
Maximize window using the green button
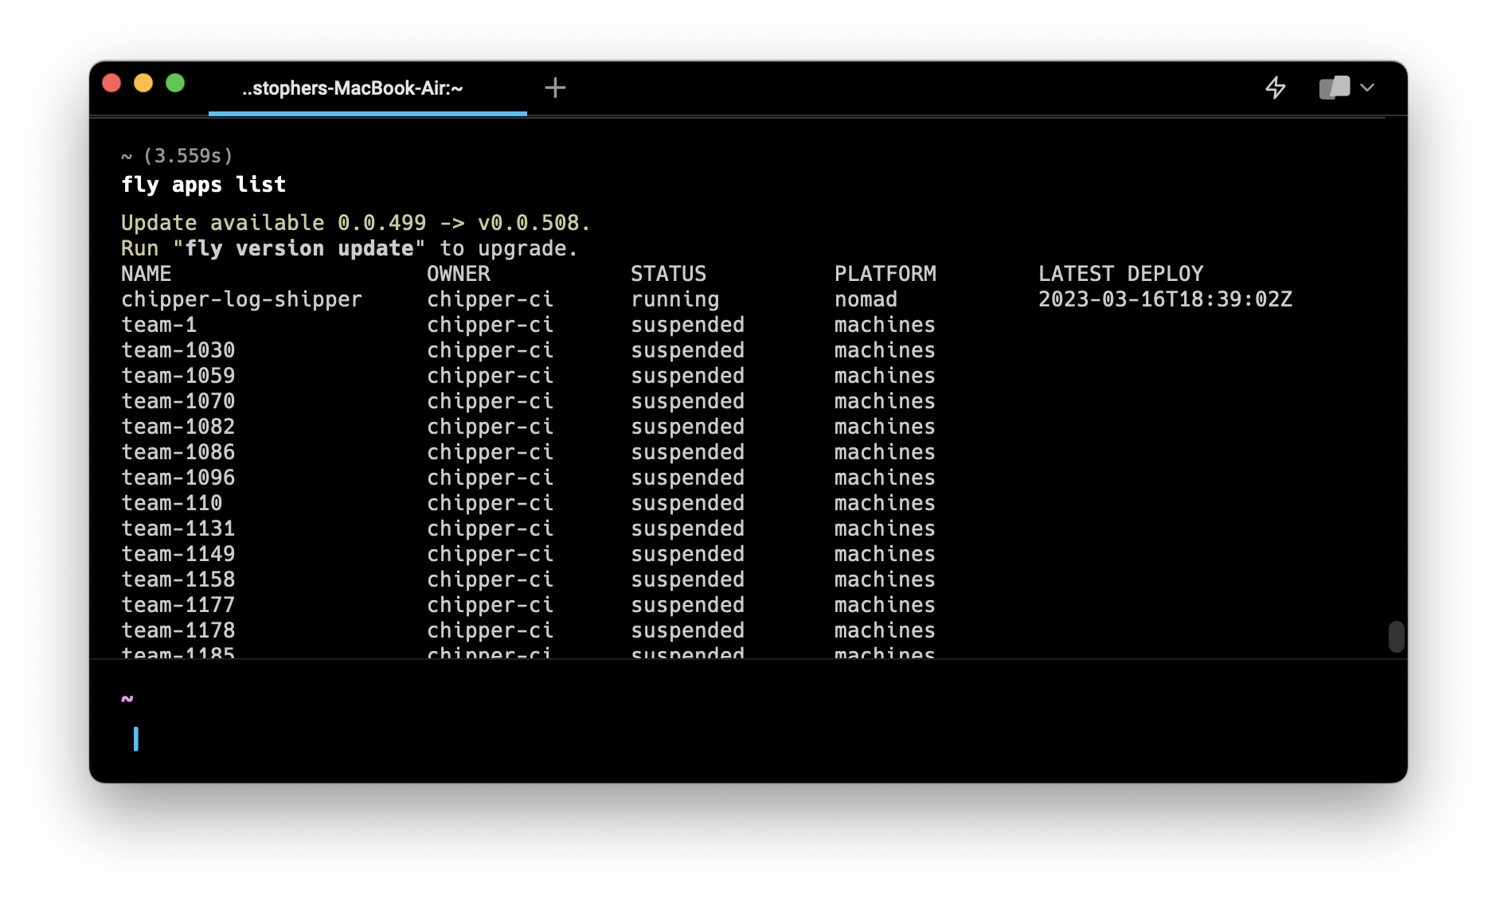pyautogui.click(x=175, y=84)
